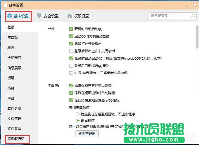Uncheck 在任务栏通知区域显示QQ图标
Viewport: 199px width, 145px height.
pyautogui.click(x=71, y=100)
